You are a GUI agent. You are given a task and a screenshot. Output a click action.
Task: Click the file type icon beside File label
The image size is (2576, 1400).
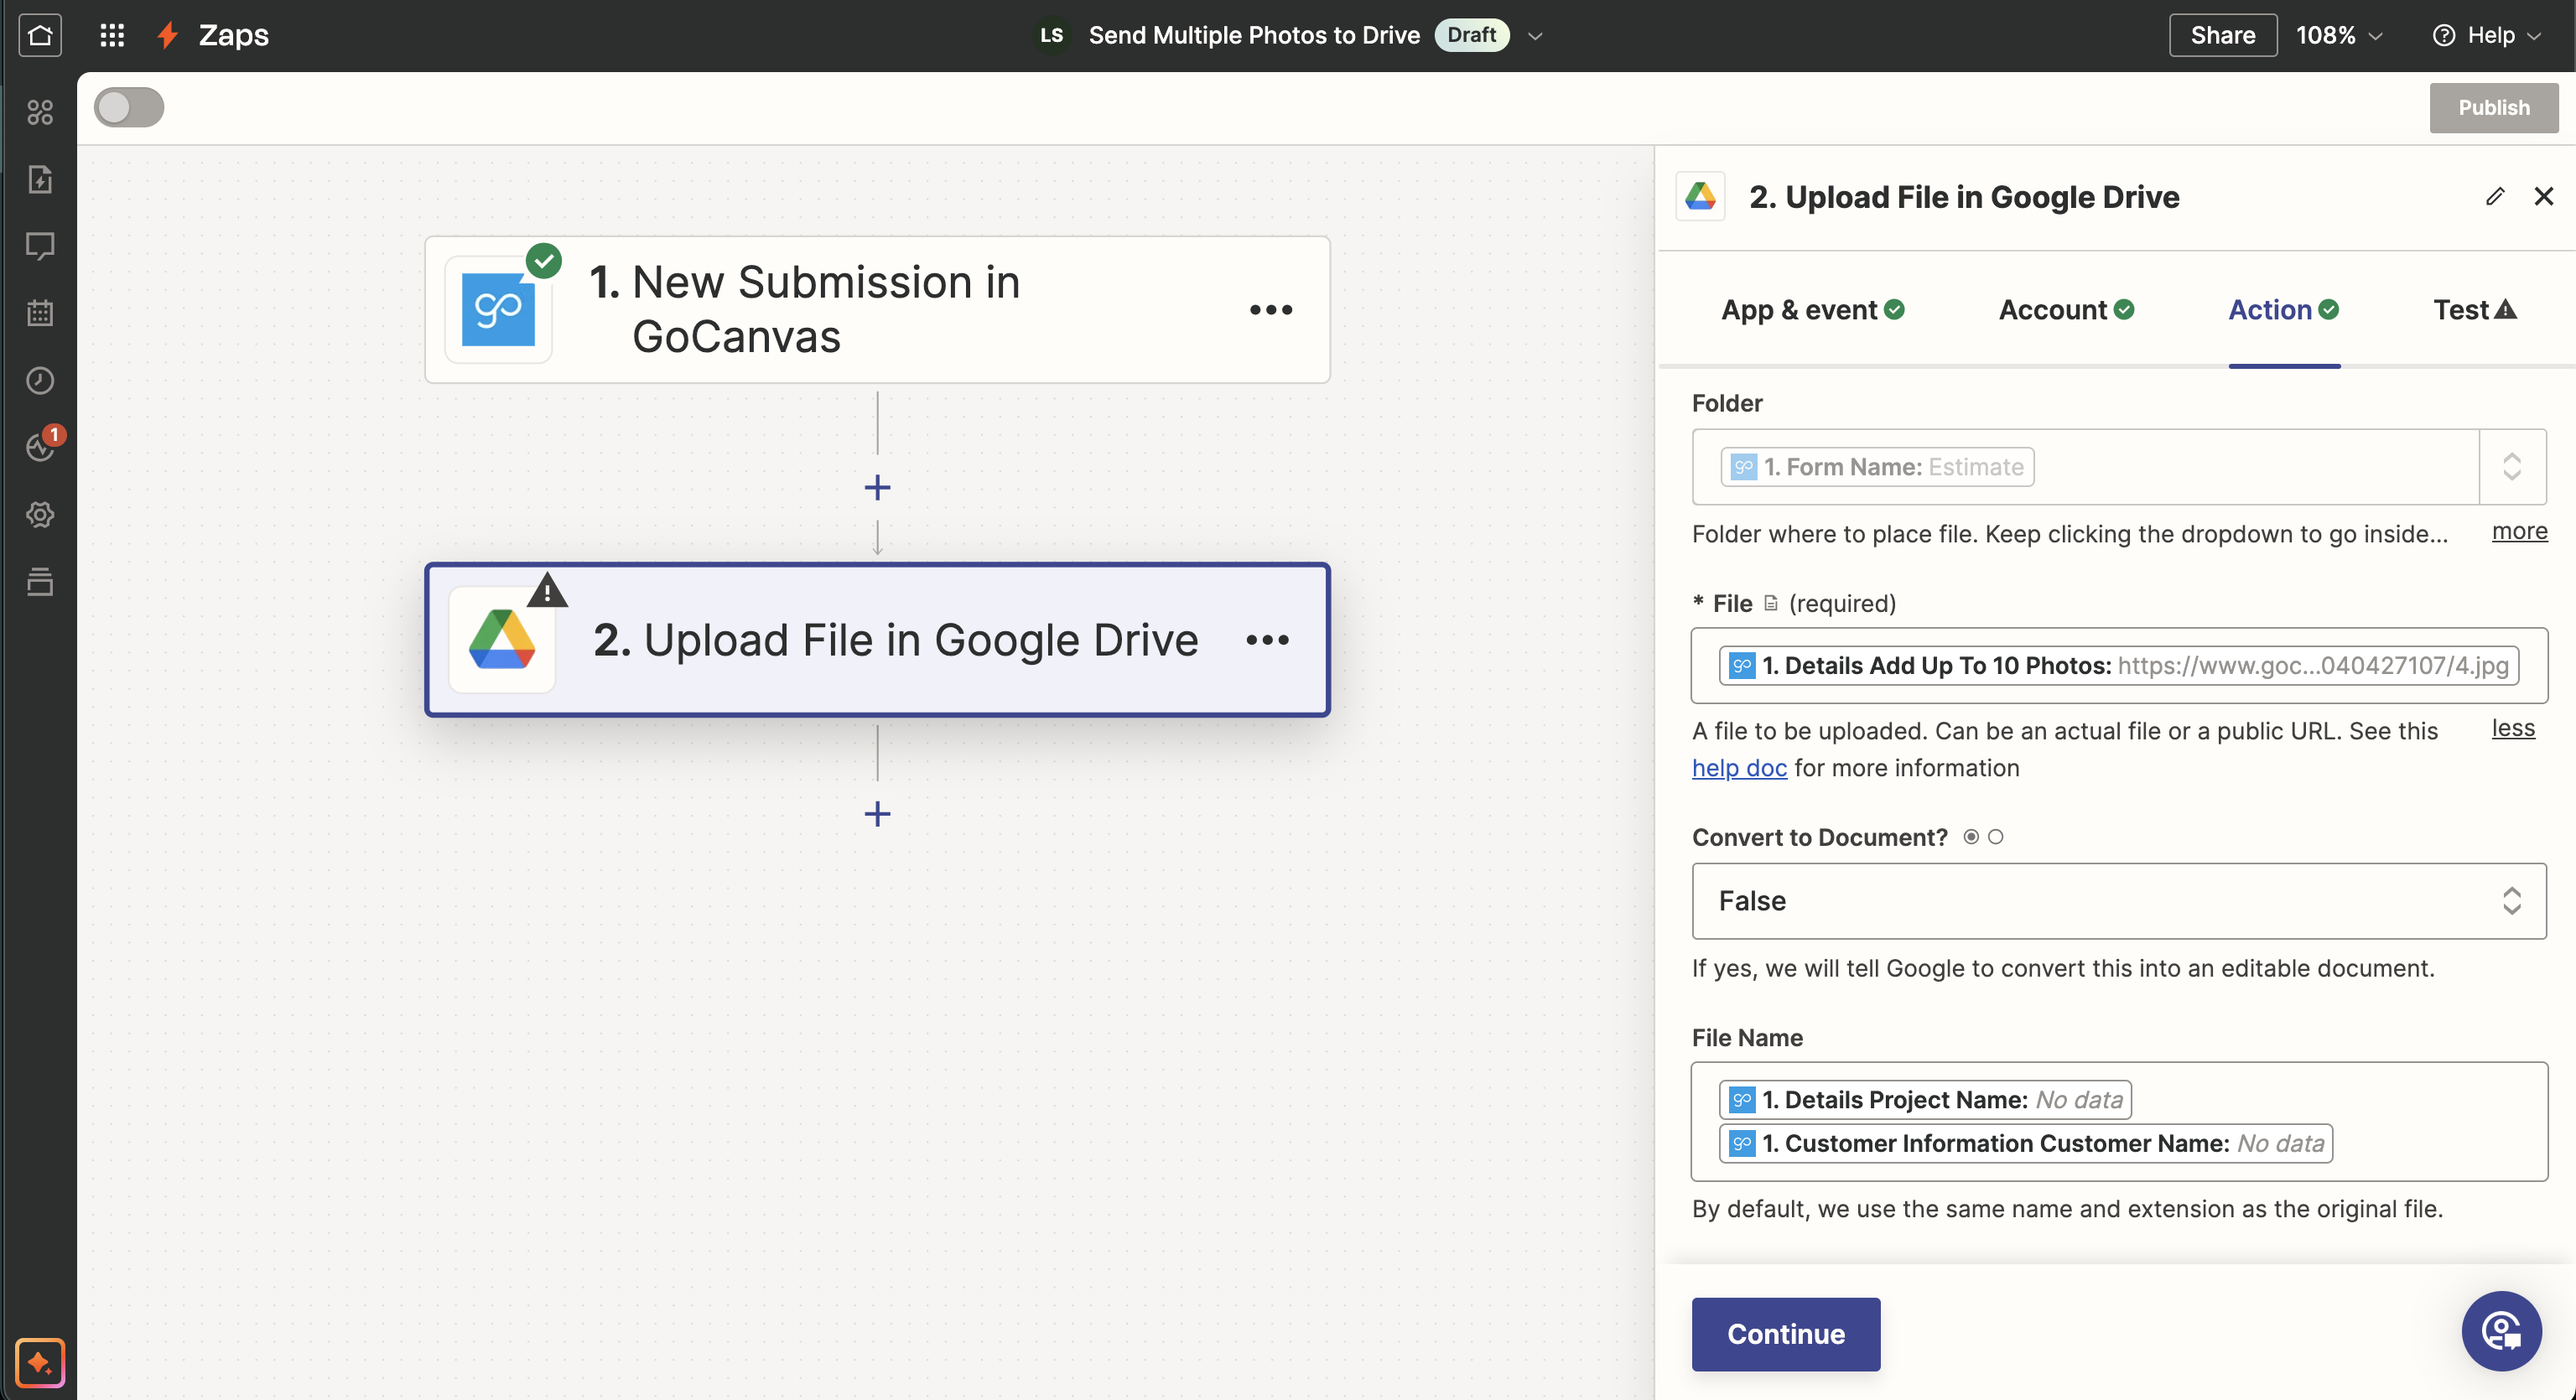[1771, 603]
